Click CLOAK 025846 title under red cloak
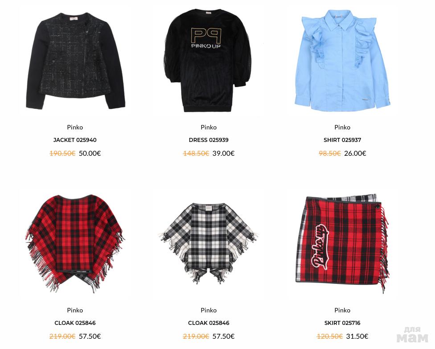 click(x=75, y=323)
